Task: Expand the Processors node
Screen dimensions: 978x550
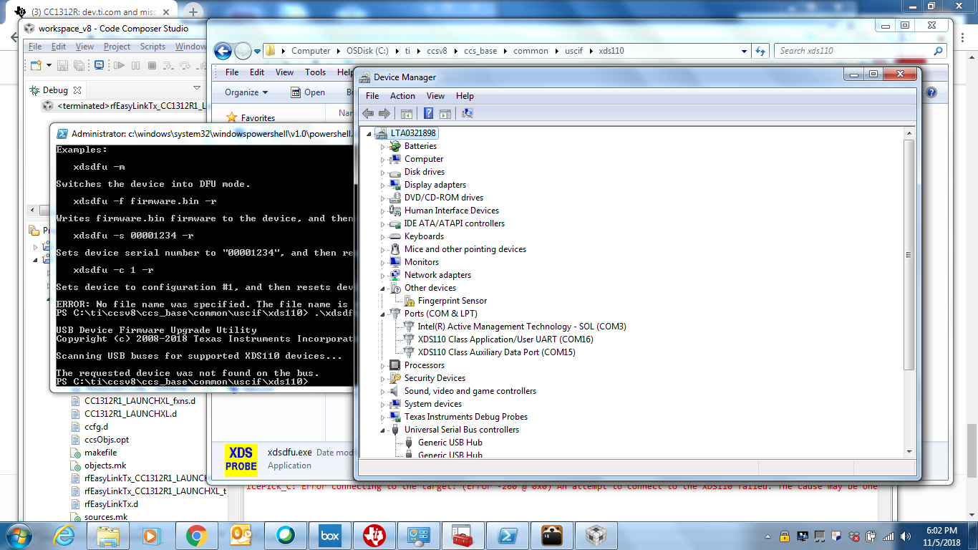Action: [382, 366]
